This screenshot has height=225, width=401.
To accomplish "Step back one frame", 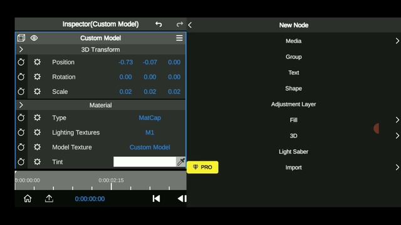I will (182, 199).
